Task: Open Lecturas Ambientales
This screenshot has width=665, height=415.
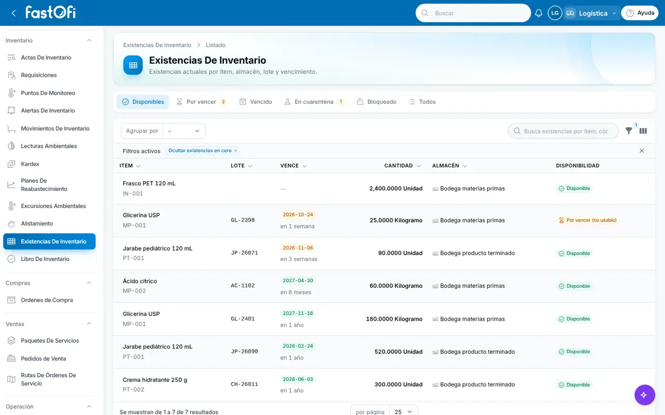Action: 49,146
